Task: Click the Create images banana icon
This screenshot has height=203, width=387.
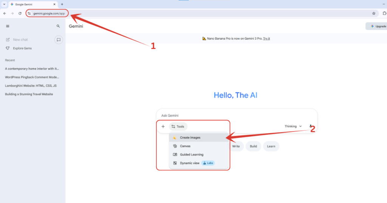Action: tap(175, 137)
